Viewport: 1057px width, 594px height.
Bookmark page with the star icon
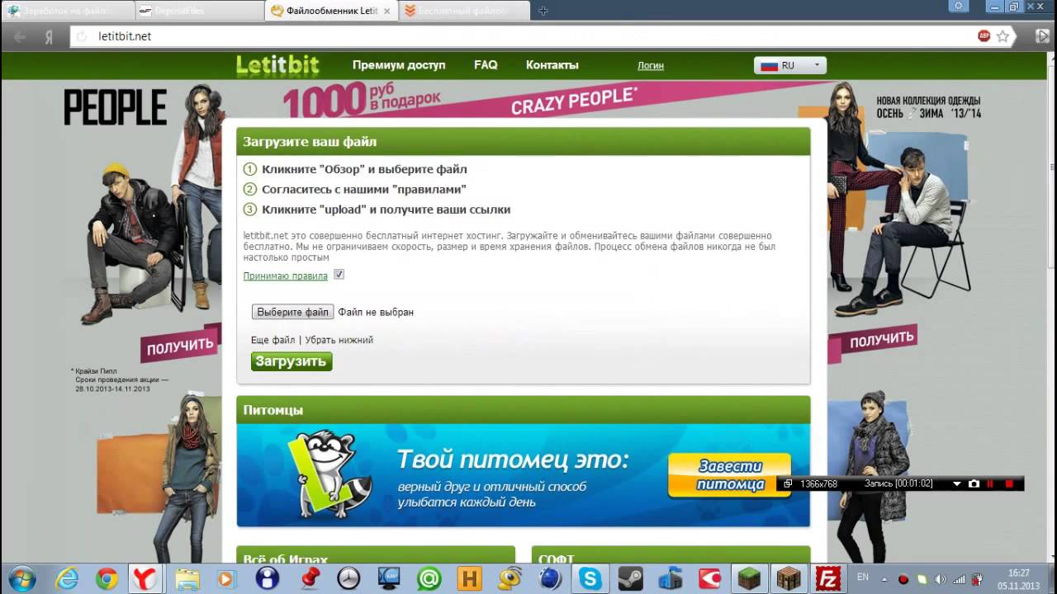point(1002,36)
